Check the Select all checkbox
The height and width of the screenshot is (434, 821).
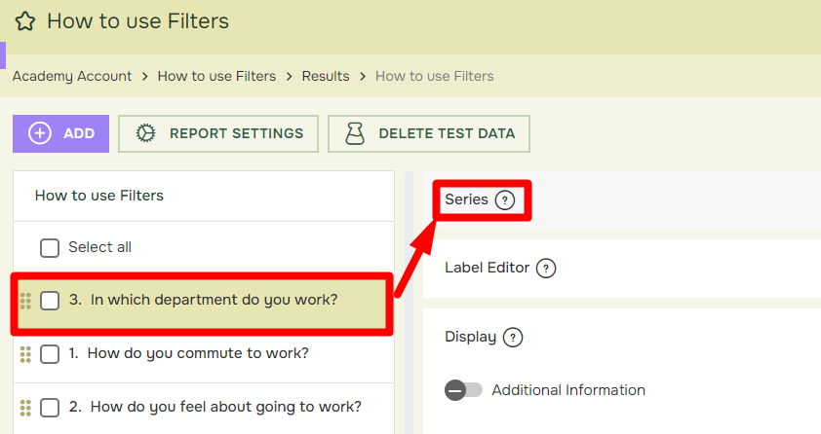[x=50, y=248]
